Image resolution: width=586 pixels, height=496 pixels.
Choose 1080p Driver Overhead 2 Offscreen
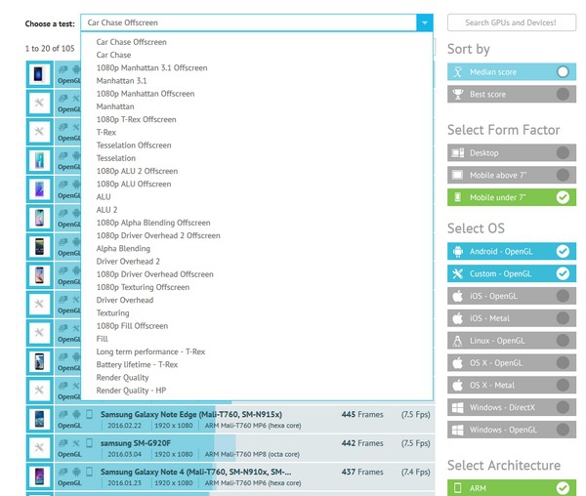(x=158, y=235)
